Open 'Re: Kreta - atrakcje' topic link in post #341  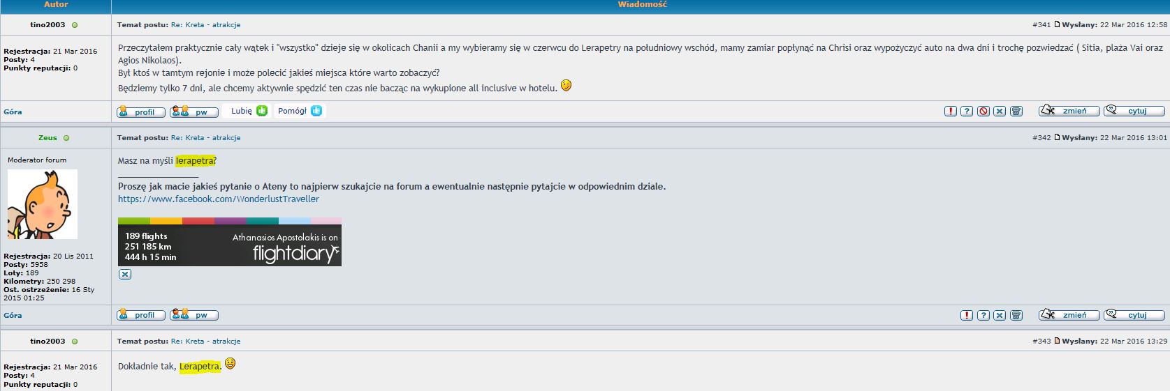point(205,24)
